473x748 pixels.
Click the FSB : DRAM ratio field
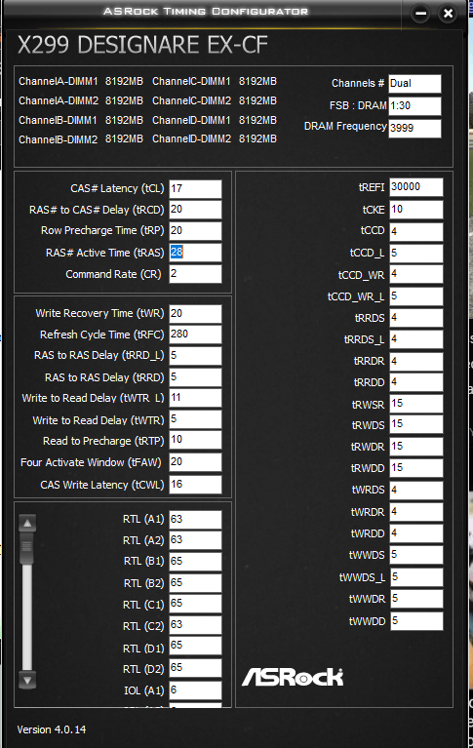414,106
